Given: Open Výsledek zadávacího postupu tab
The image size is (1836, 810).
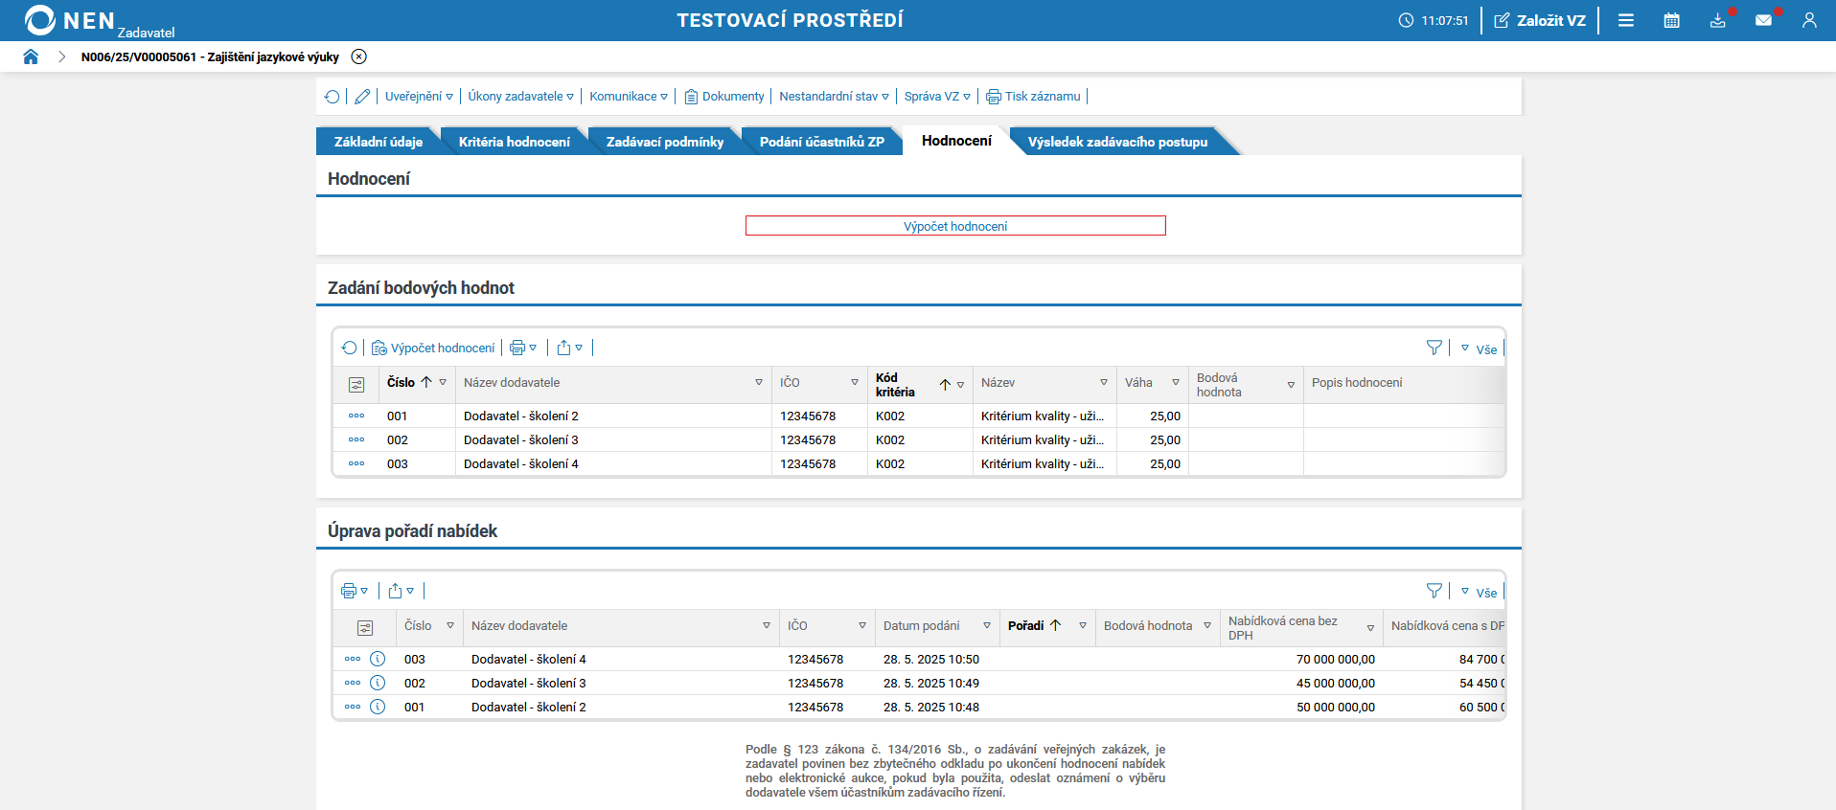Looking at the screenshot, I should [1117, 142].
